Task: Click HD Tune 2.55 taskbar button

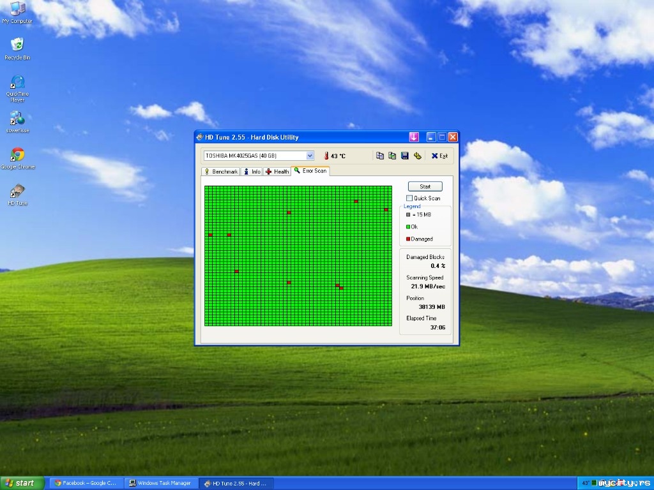Action: (x=236, y=484)
